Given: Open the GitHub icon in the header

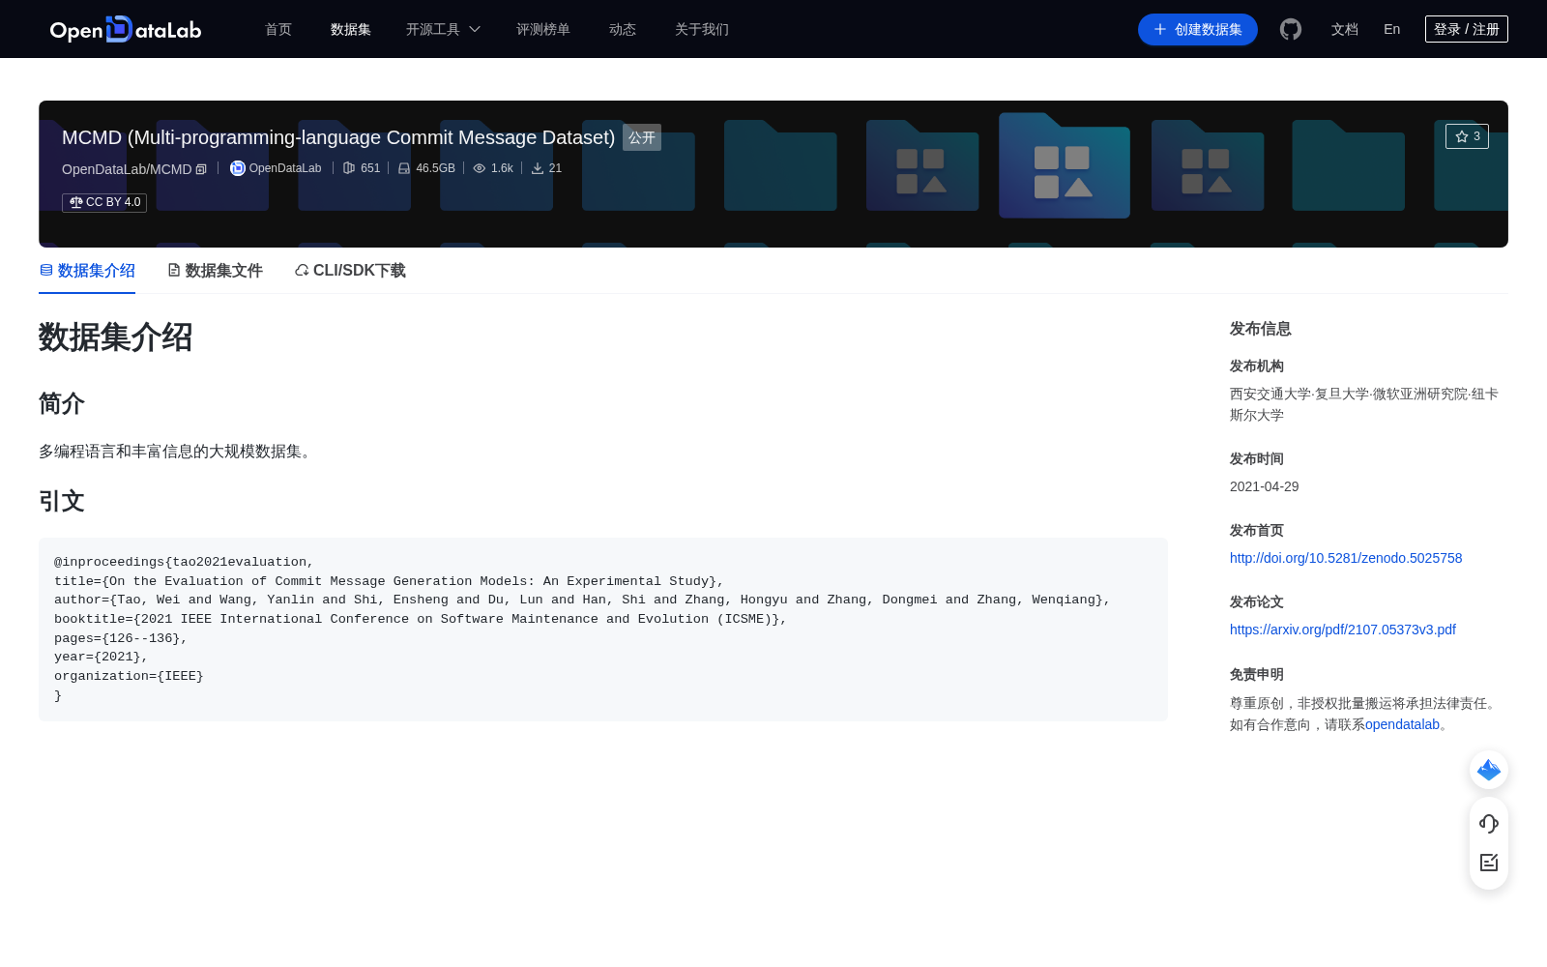Looking at the screenshot, I should [x=1291, y=29].
